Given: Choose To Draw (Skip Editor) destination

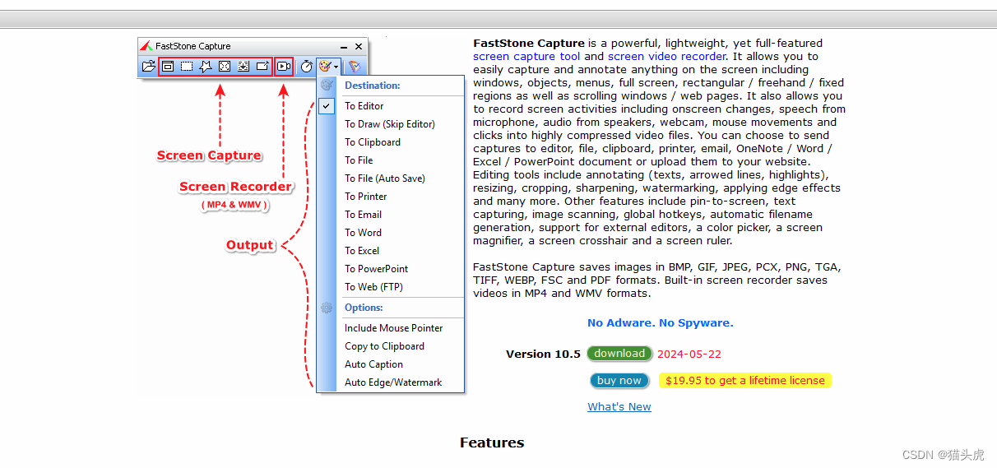Looking at the screenshot, I should pos(391,124).
